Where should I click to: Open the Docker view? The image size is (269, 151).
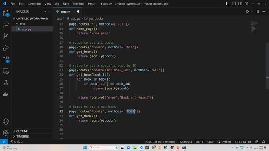tap(5, 94)
